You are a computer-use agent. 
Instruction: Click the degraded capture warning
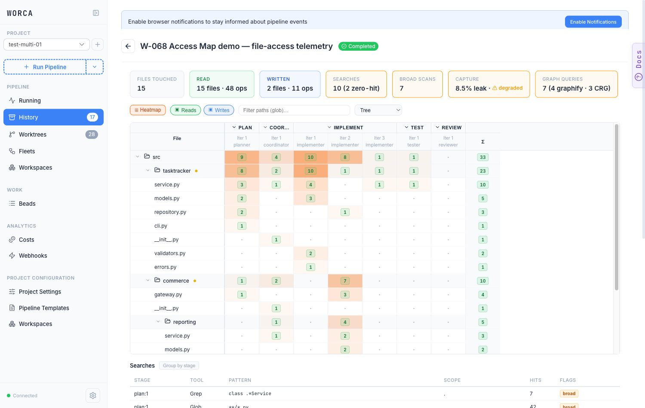507,88
